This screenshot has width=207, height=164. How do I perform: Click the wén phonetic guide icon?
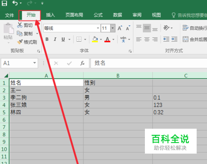[x=123, y=39]
